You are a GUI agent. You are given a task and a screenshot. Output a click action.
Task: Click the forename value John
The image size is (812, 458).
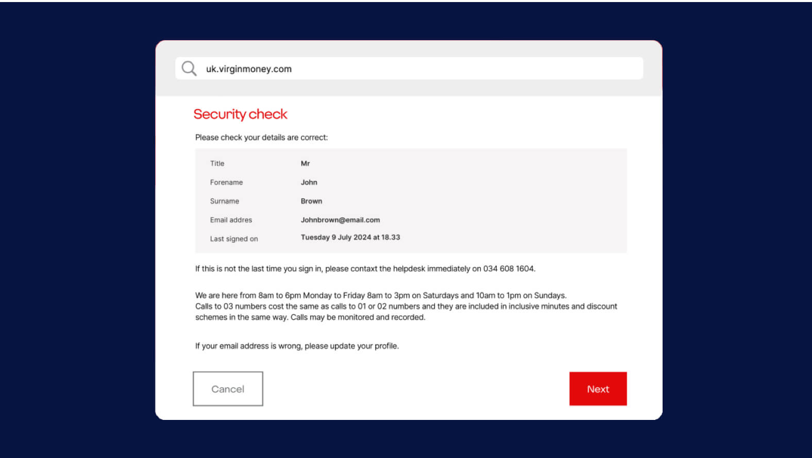[309, 182]
